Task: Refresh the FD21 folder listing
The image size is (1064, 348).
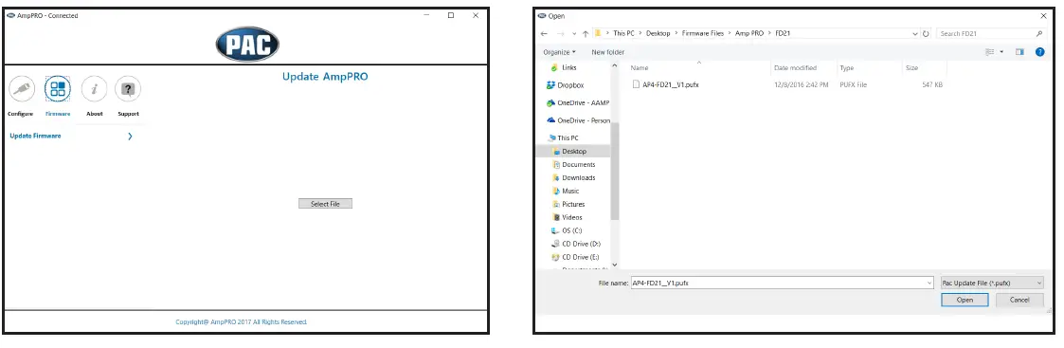Action: pos(927,33)
